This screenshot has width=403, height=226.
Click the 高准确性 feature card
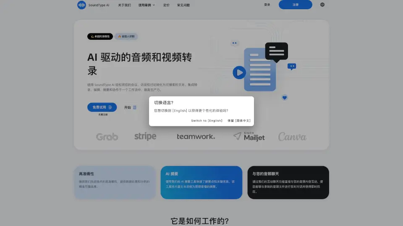click(x=115, y=182)
